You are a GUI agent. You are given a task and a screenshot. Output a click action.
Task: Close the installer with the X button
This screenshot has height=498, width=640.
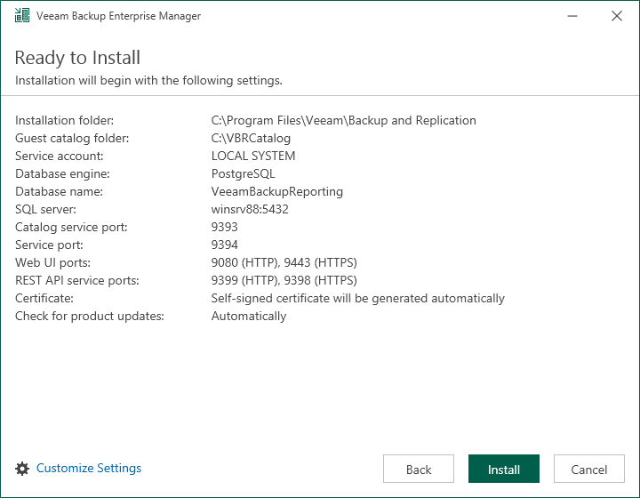(617, 16)
